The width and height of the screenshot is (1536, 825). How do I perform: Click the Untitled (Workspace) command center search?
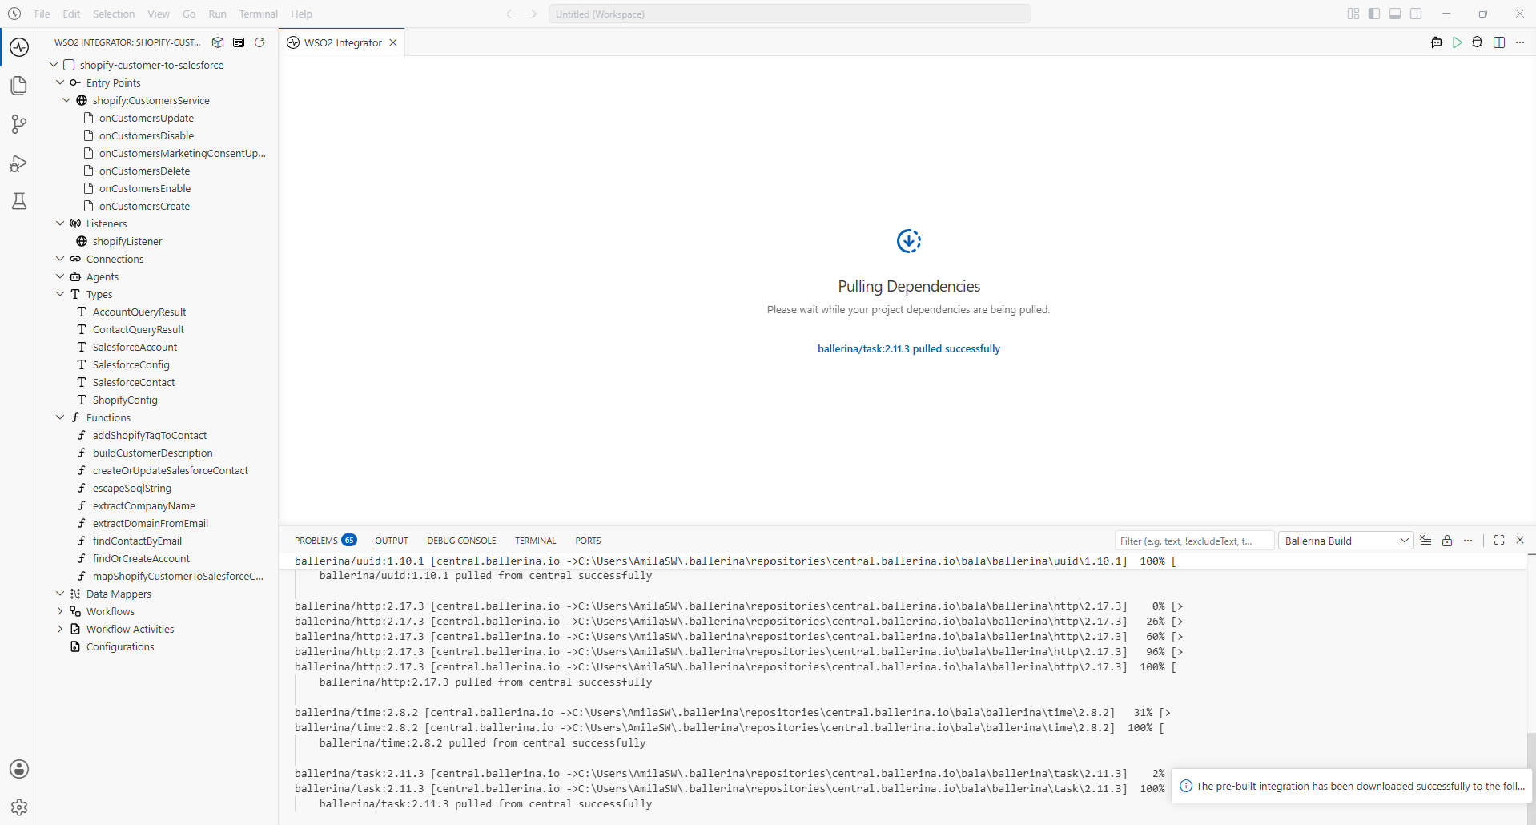coord(790,14)
